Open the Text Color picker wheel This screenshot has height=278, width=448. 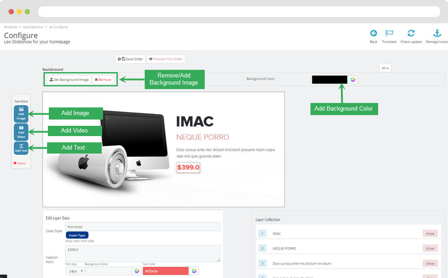[x=194, y=271]
